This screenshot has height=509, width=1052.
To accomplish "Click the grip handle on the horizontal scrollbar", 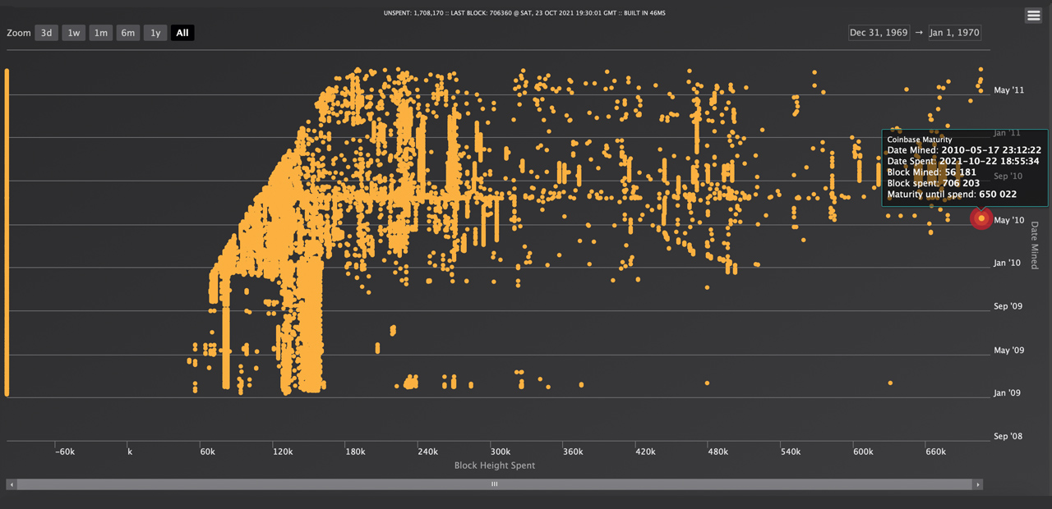I will [495, 484].
